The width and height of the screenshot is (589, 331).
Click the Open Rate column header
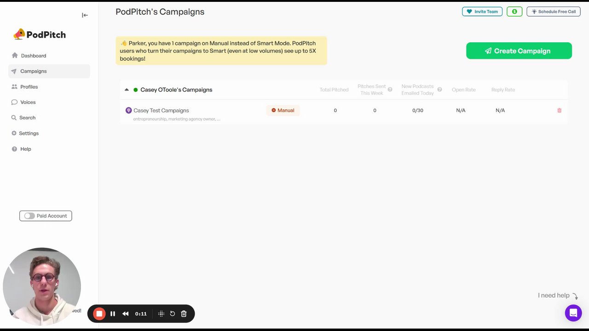[463, 90]
